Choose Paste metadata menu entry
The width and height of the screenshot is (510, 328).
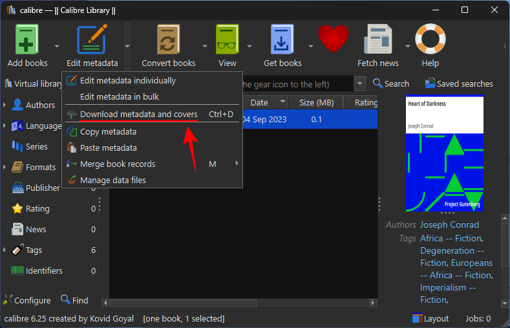coord(152,148)
